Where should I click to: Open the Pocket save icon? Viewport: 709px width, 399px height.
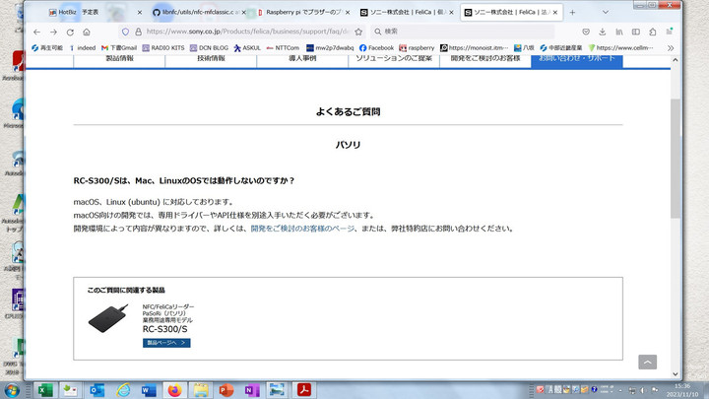tap(586, 32)
